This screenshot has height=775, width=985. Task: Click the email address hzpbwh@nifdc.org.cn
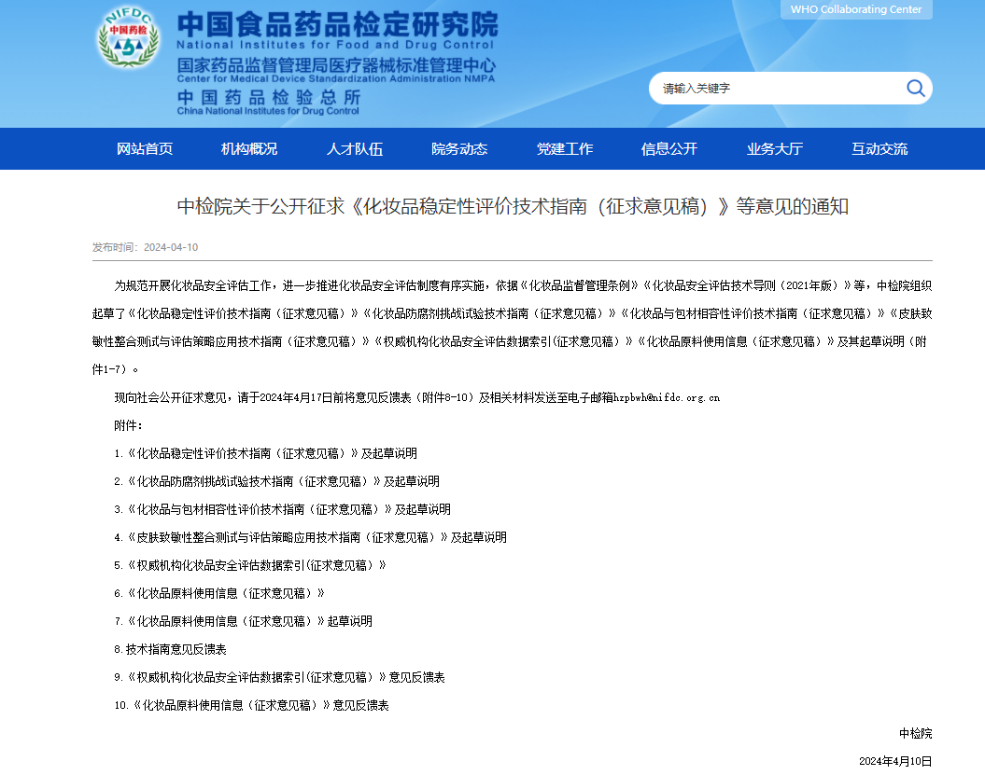coord(667,398)
